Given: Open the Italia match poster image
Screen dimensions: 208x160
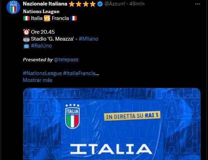Looking at the screenshot, I should pos(112,124).
